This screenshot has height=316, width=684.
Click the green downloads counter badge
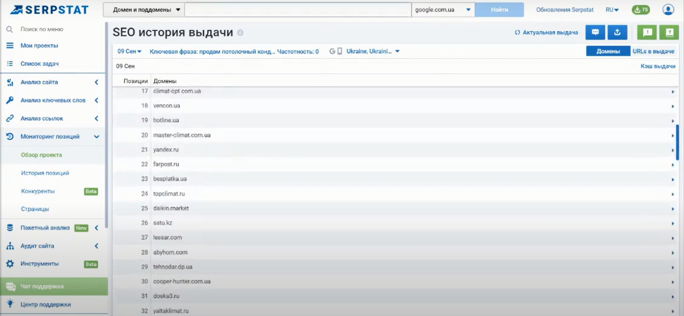(x=641, y=10)
